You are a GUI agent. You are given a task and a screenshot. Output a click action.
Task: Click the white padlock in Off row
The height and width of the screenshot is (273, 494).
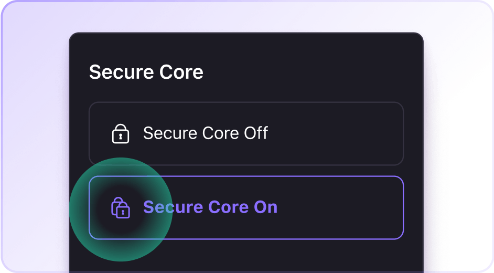click(121, 134)
